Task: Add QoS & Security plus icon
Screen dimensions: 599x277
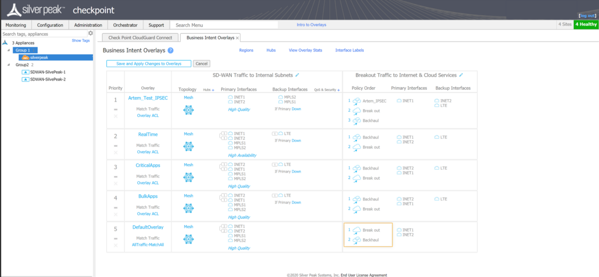Action: click(x=338, y=90)
